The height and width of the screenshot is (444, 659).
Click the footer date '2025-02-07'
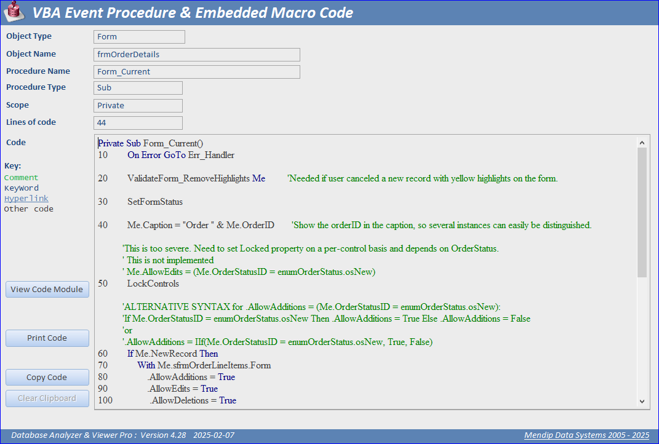coord(214,435)
